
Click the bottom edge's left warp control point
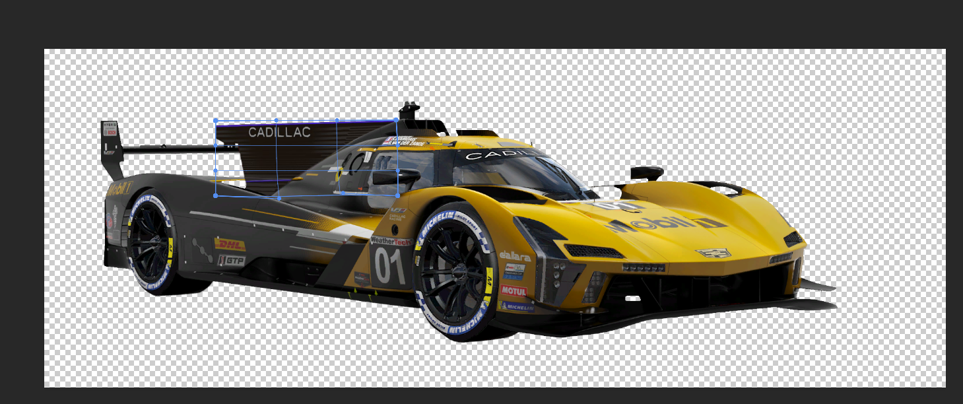pyautogui.click(x=279, y=197)
